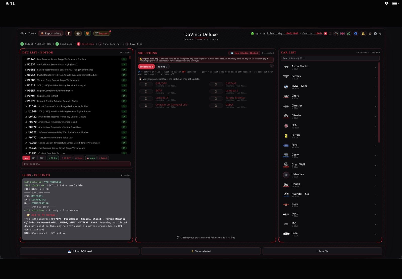Click the green DB status indicator
Screen dimensions: 402x279
(x=252, y=34)
